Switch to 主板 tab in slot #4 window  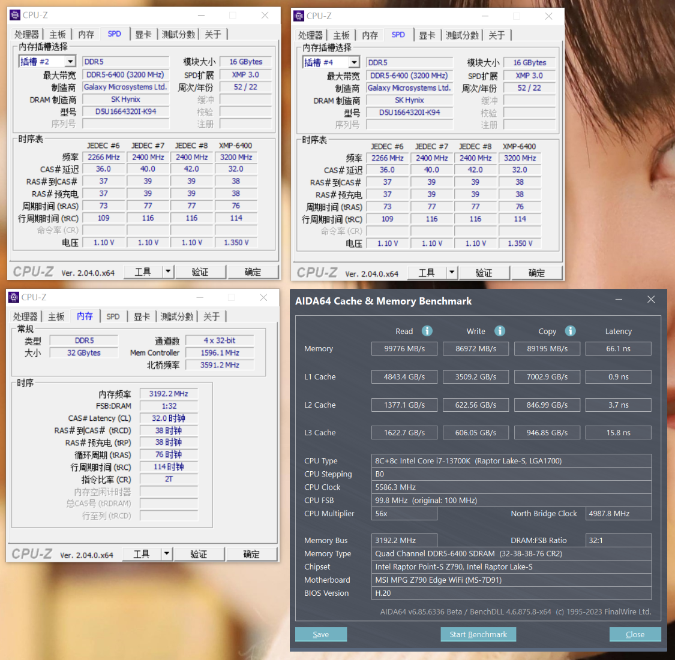pyautogui.click(x=341, y=35)
